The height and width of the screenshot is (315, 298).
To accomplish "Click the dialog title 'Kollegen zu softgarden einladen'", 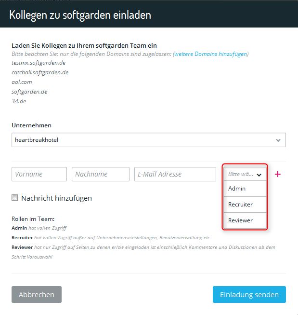I will coord(80,15).
